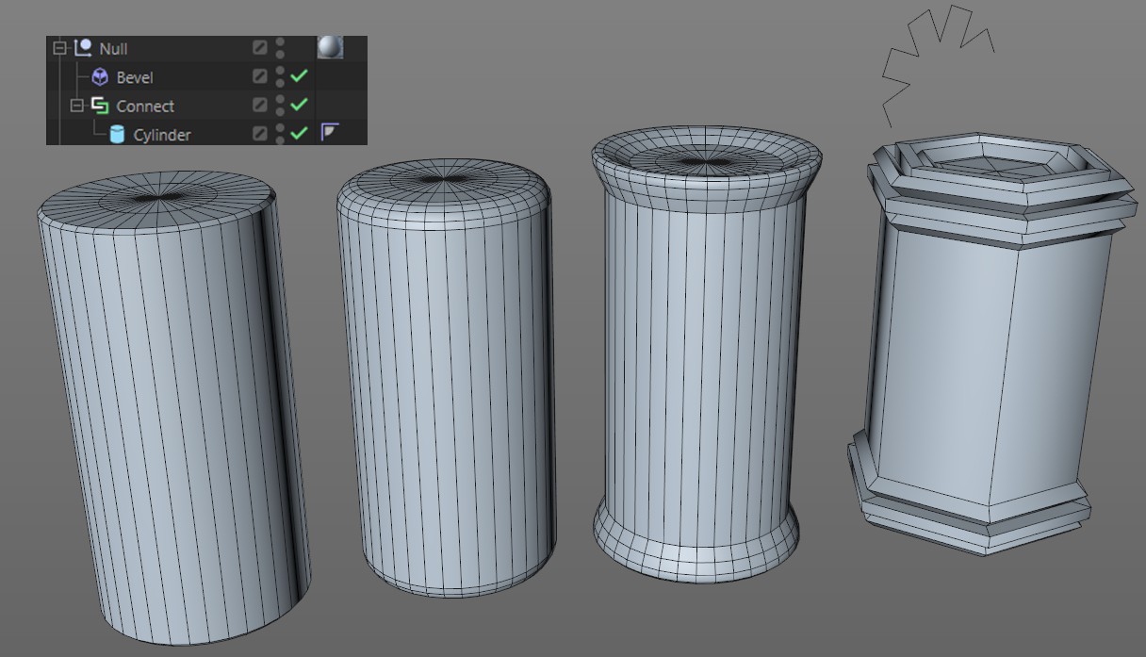Select the Cylinder name in object tree
Screen dimensions: 1146x657
pos(162,135)
